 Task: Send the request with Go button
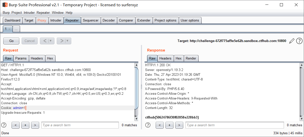pyautogui.click(x=11, y=41)
